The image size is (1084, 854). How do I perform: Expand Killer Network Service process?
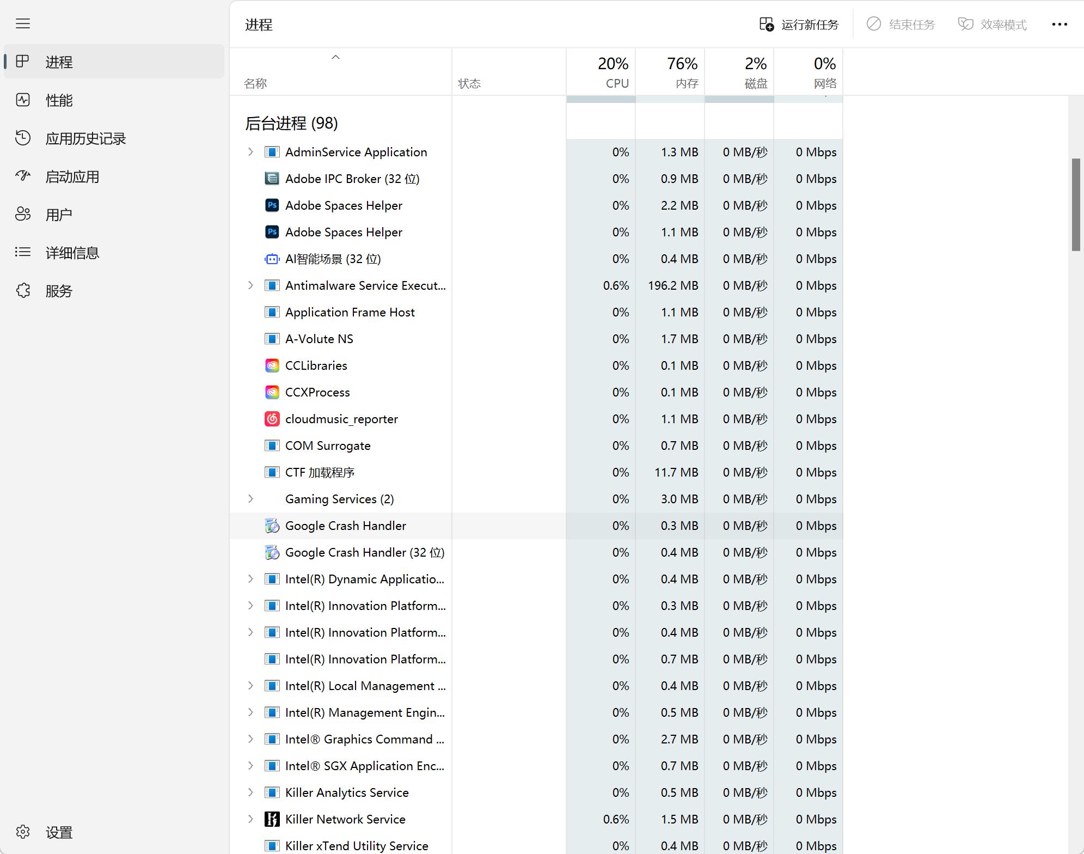click(250, 819)
